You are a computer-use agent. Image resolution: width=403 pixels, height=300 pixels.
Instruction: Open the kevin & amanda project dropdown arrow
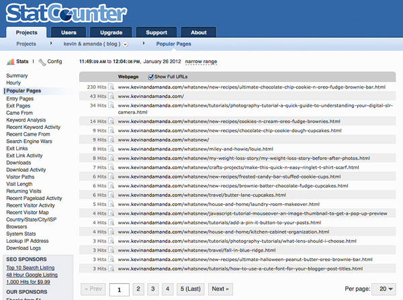click(125, 44)
